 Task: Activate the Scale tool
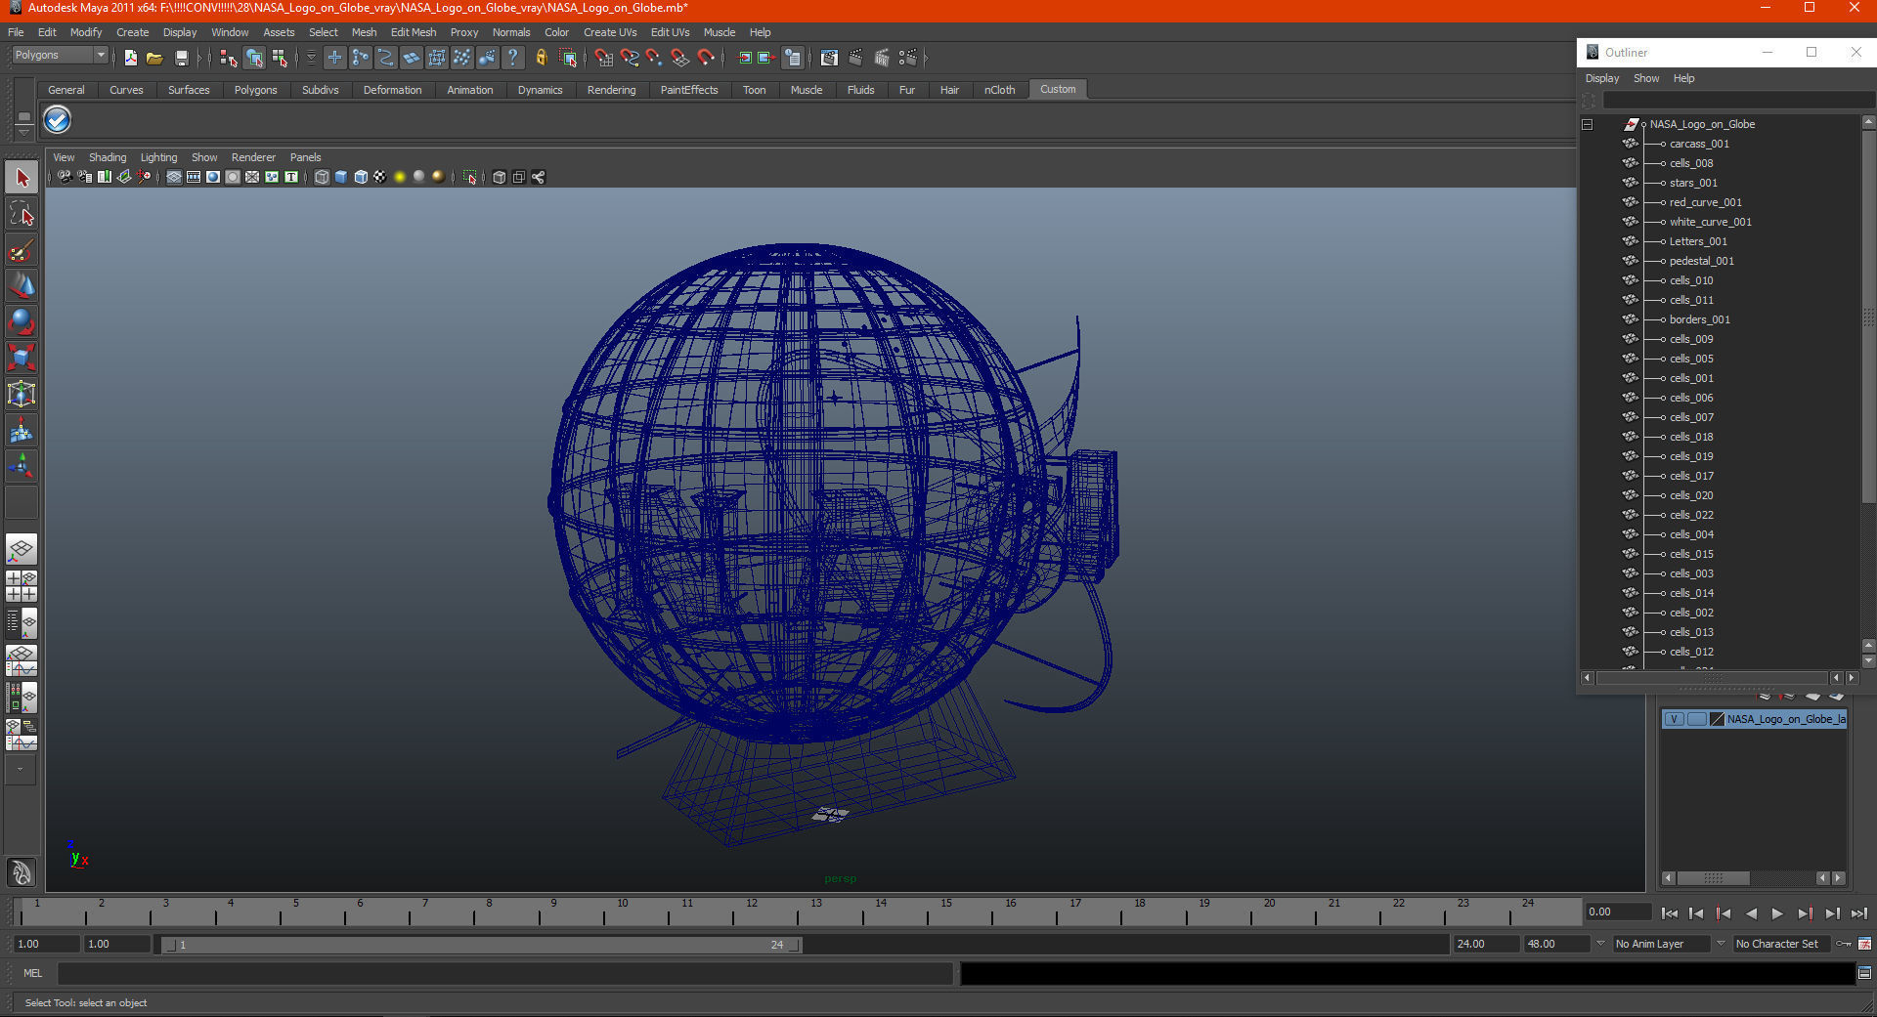pos(22,358)
